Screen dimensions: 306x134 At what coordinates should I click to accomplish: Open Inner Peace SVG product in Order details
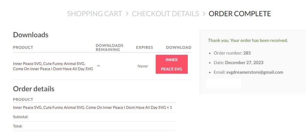(x=93, y=107)
